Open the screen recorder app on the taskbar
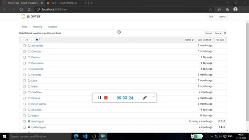 (x=103, y=136)
